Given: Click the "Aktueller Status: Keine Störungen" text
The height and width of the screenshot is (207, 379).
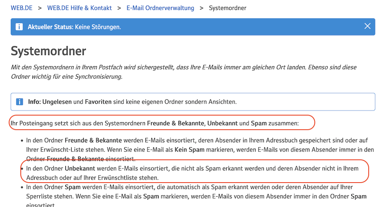Looking at the screenshot, I should click(x=74, y=27).
